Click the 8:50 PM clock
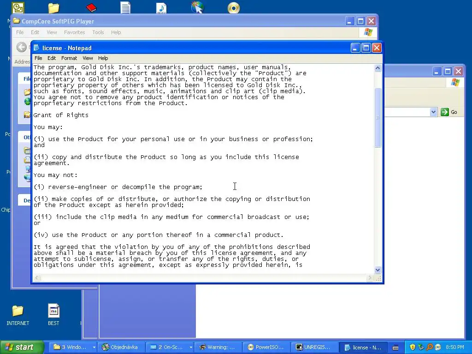The height and width of the screenshot is (354, 472). pyautogui.click(x=454, y=347)
